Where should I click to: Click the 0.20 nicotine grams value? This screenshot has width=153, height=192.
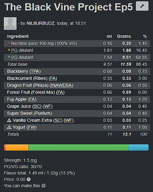[127, 43]
